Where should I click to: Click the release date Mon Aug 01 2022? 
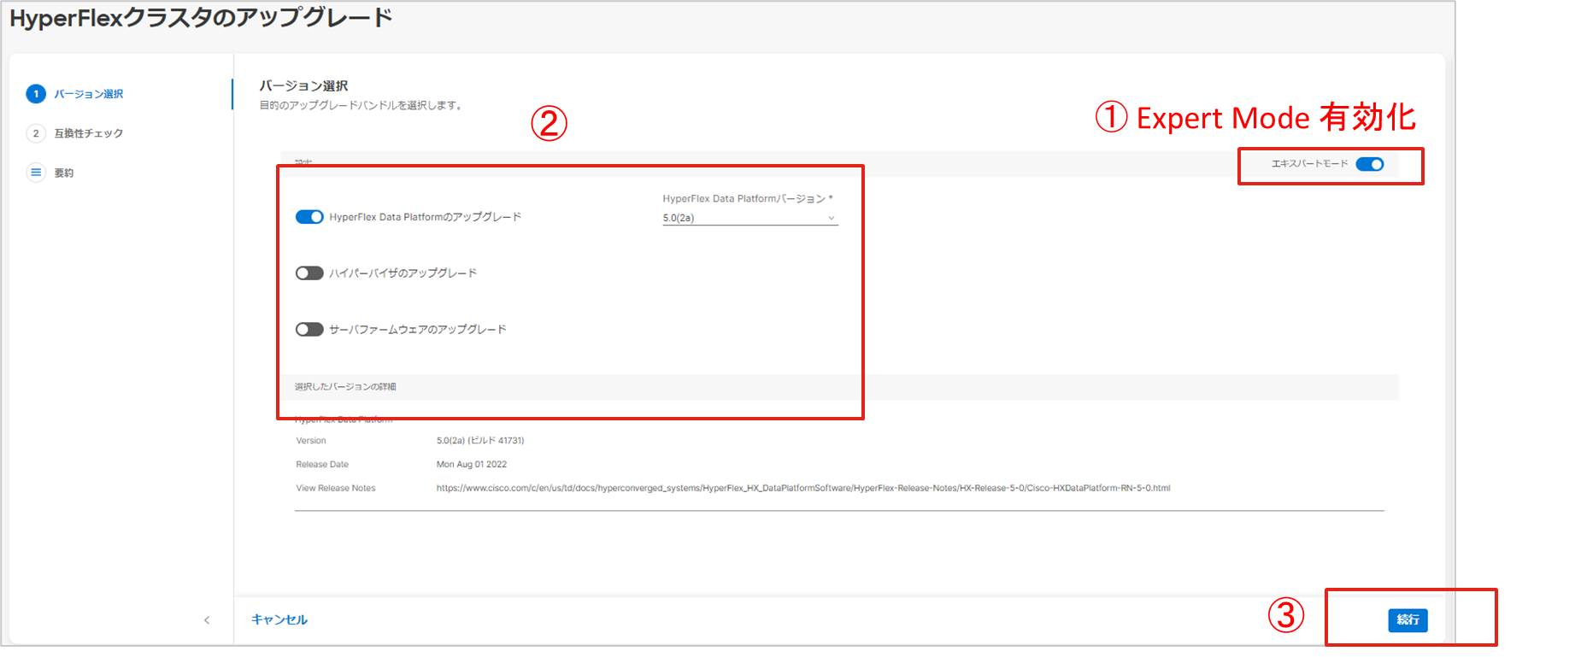click(472, 465)
